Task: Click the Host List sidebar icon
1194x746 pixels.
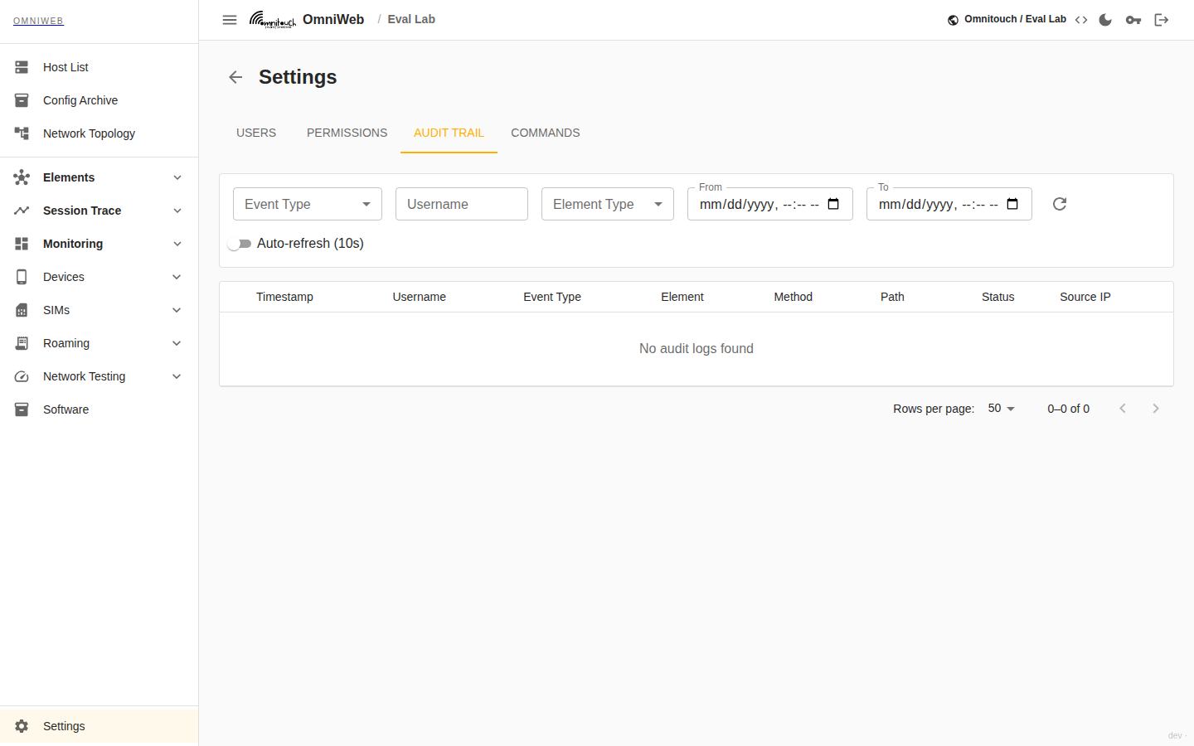Action: [x=22, y=67]
